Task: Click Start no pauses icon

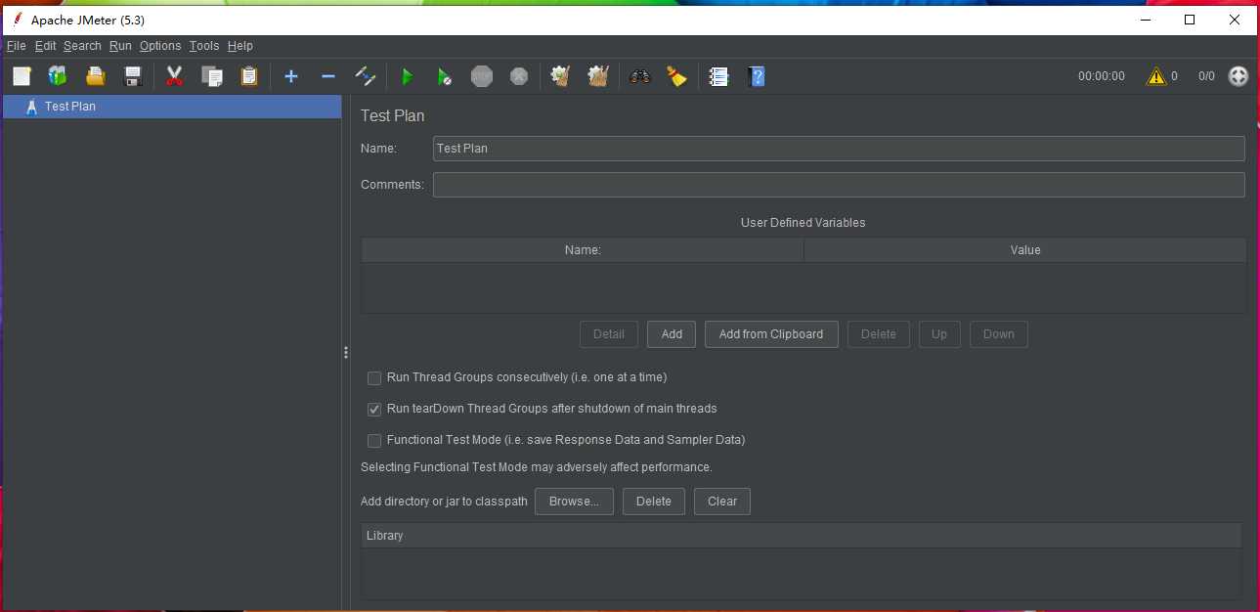Action: 445,76
